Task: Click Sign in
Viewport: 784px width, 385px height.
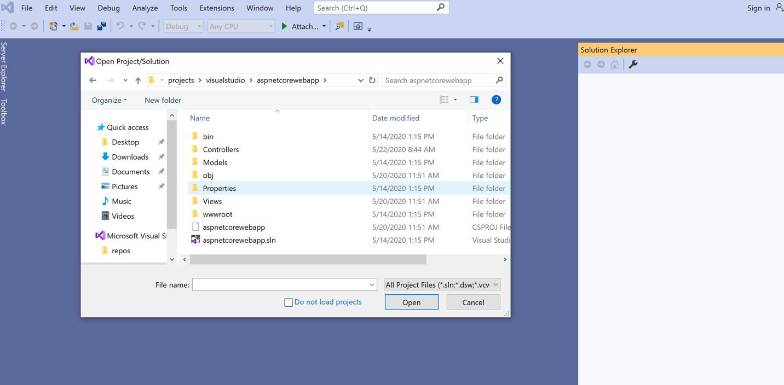Action: click(x=758, y=8)
